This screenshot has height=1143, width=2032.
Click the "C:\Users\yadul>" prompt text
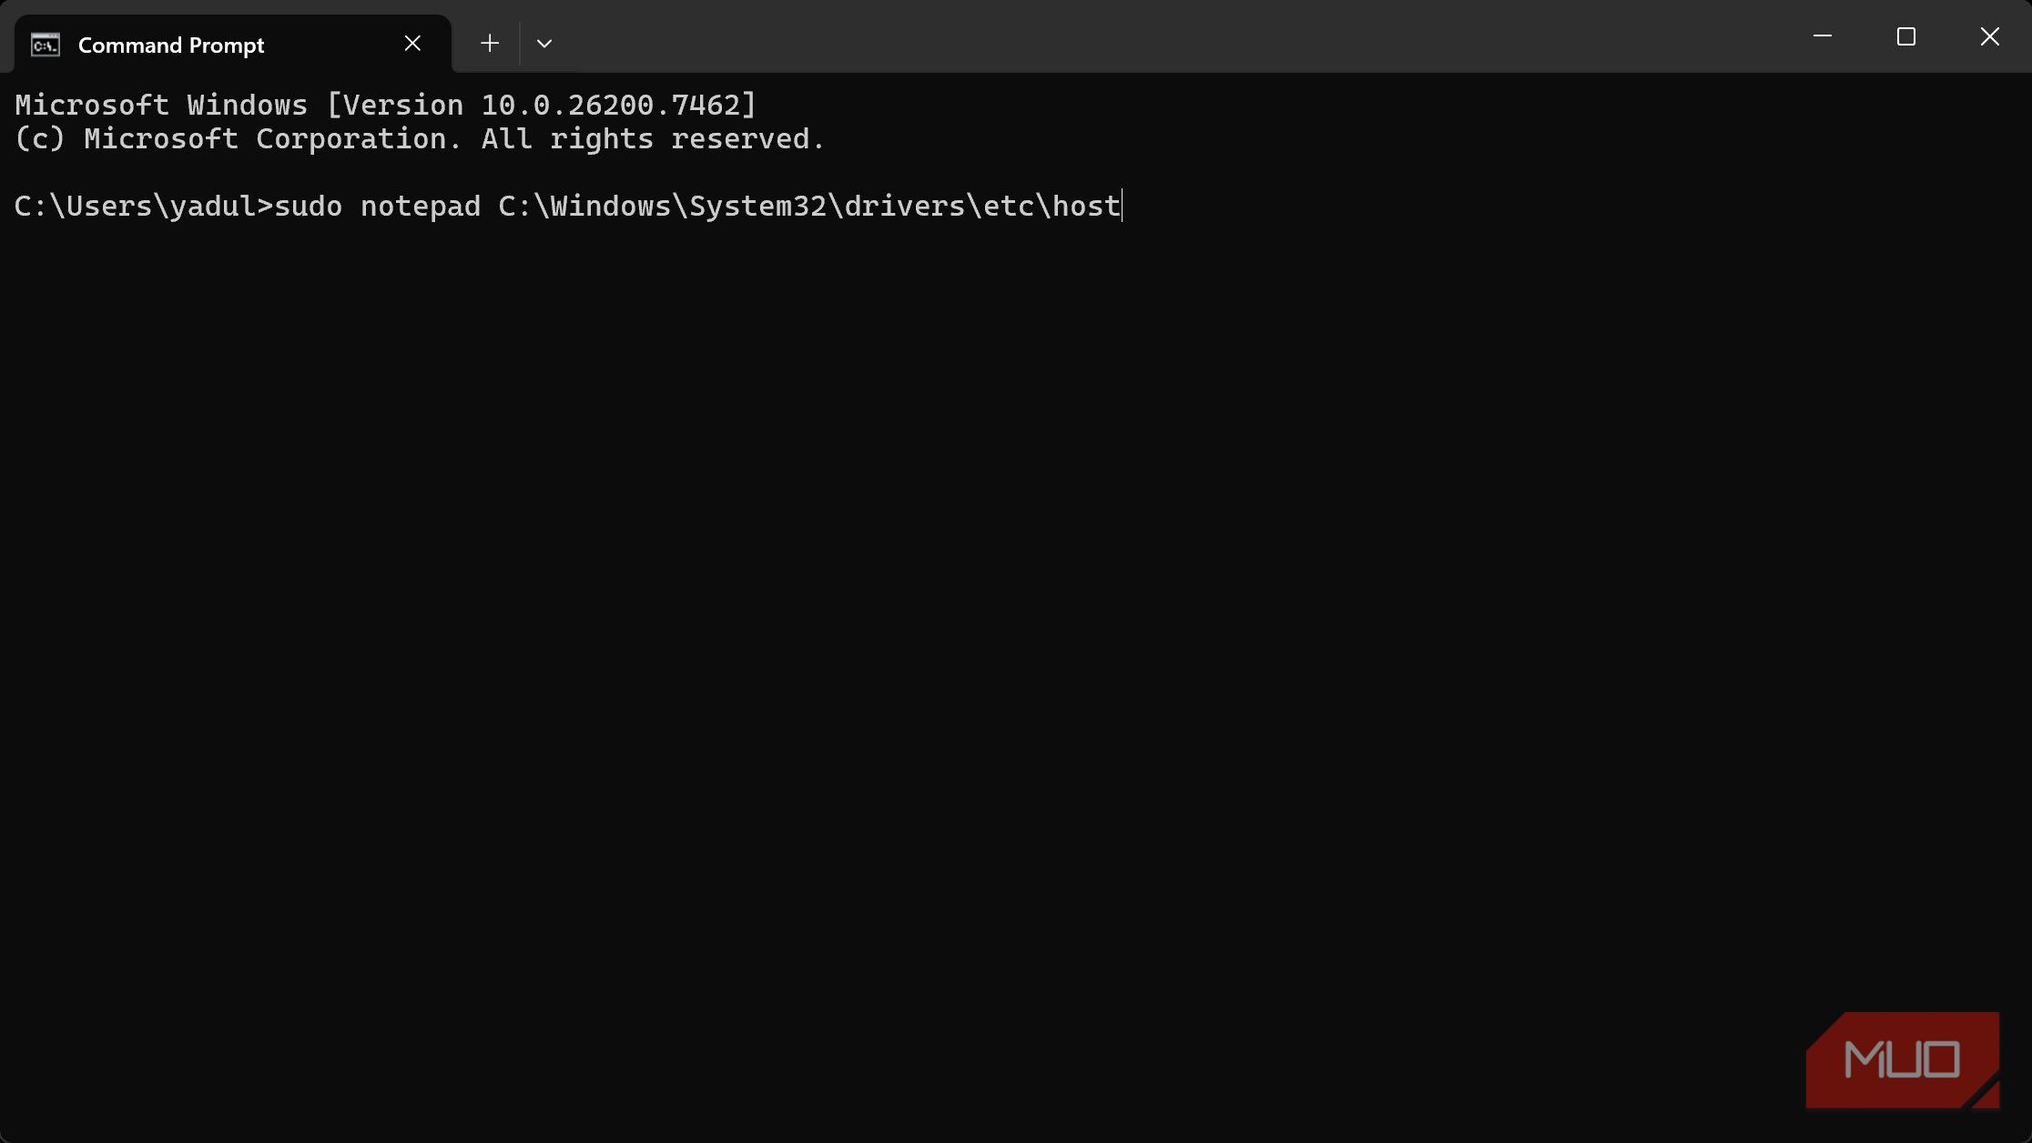point(144,207)
